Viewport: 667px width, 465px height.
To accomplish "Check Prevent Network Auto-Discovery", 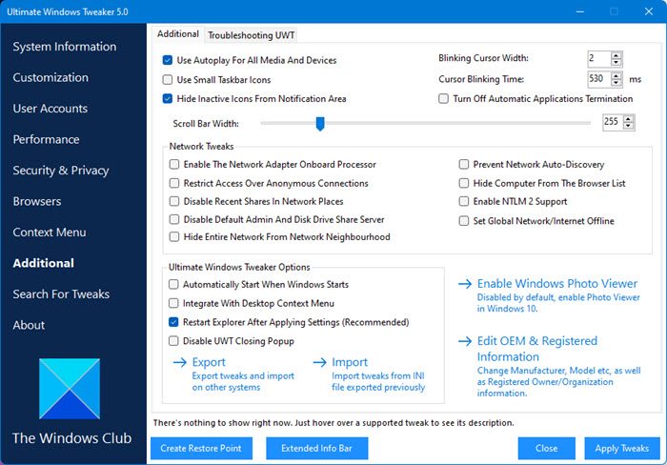I will [464, 164].
